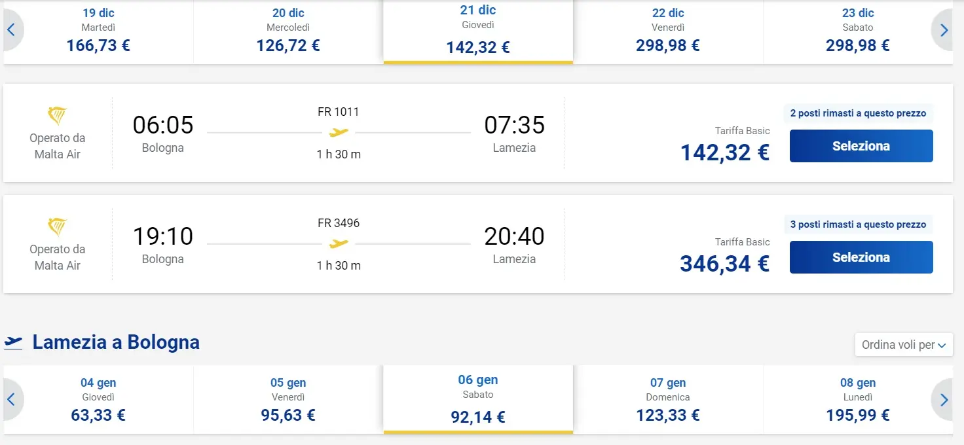This screenshot has width=964, height=445.
Task: Choose 07 gen Domenica return date
Action: point(667,400)
